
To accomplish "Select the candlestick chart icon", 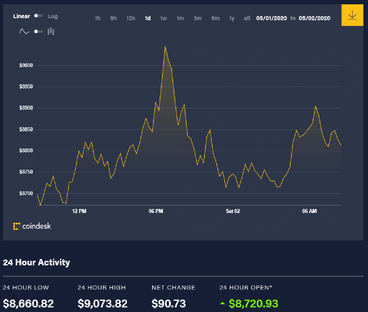I will click(x=51, y=31).
